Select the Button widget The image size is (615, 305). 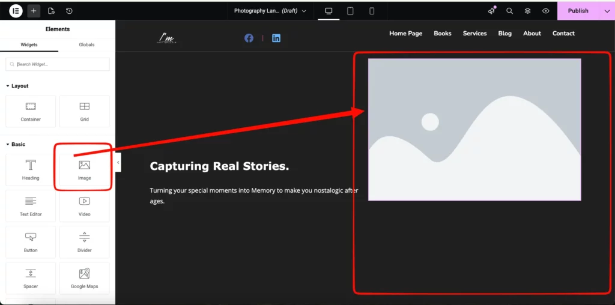(31, 242)
